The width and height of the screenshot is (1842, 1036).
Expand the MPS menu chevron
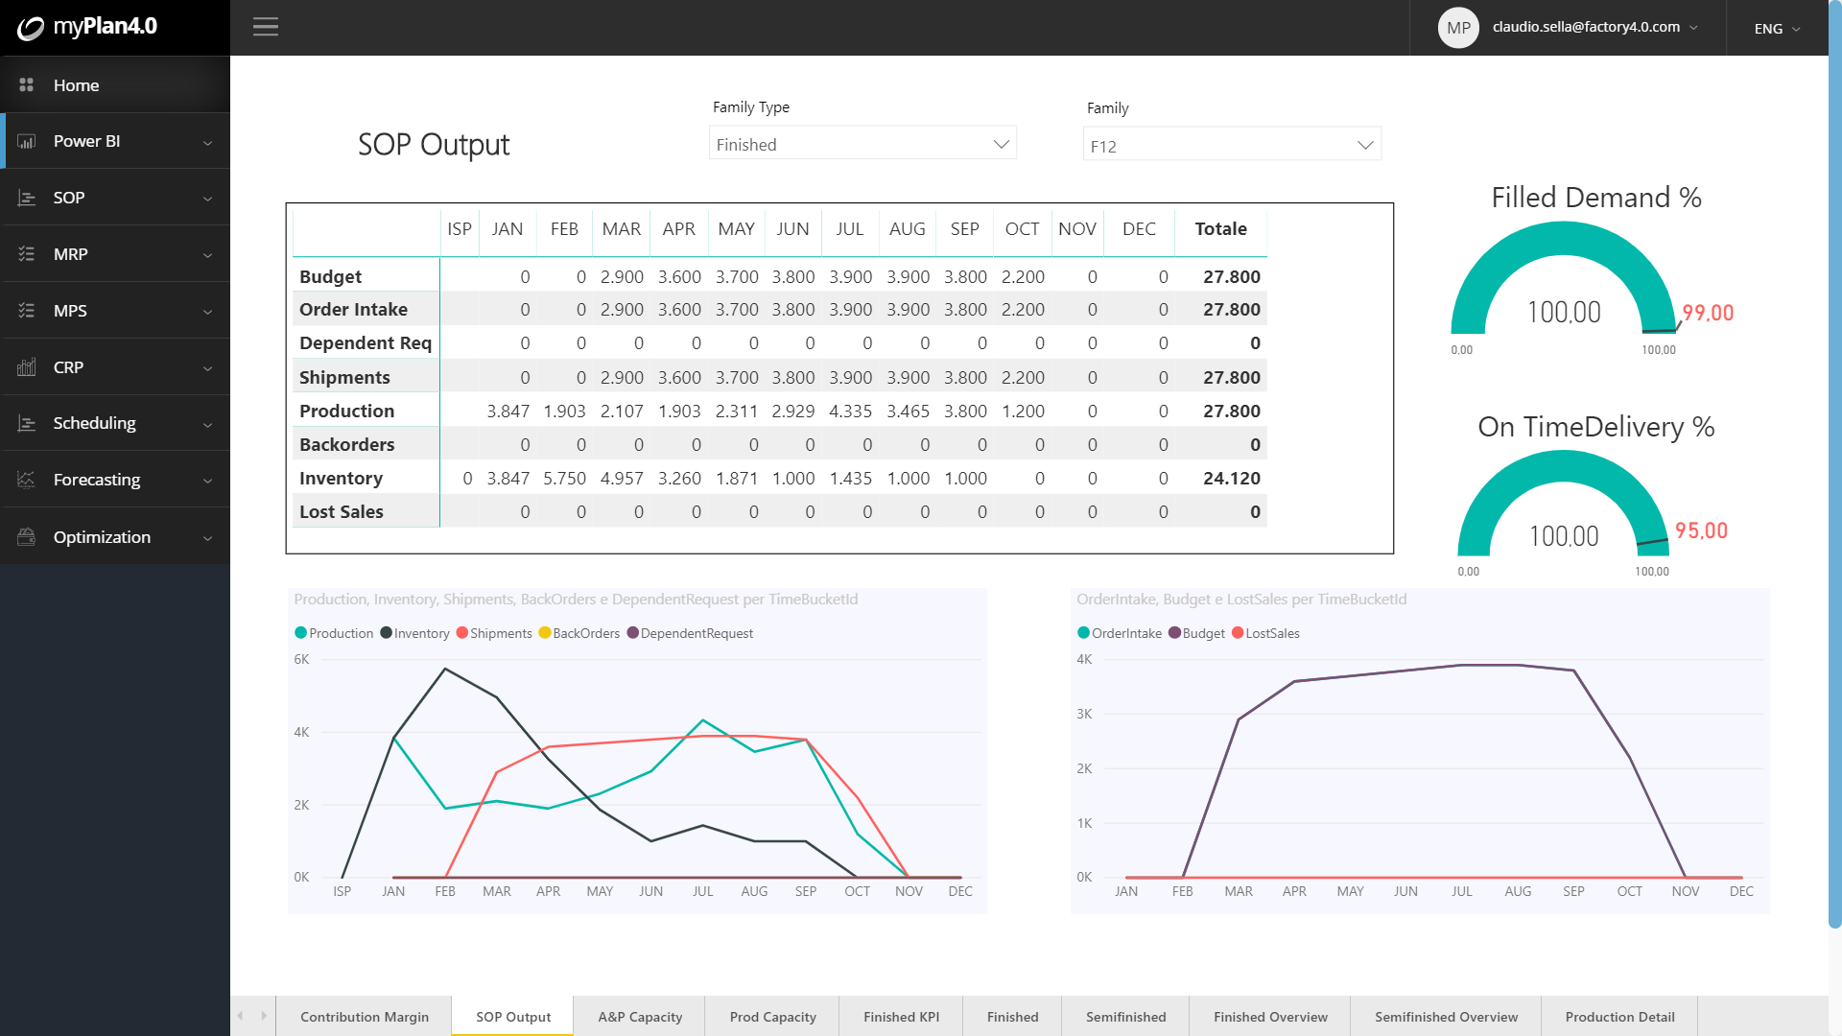(x=207, y=312)
